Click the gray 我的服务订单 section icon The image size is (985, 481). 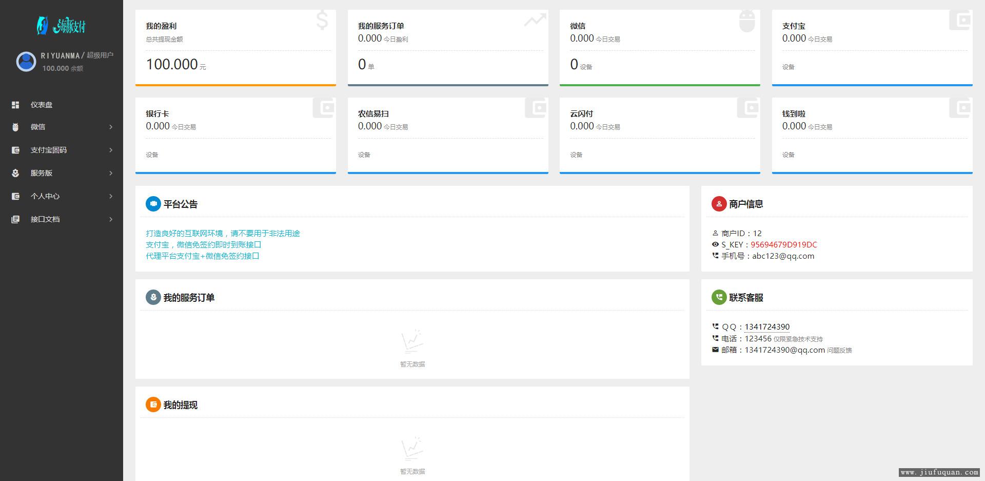(153, 297)
